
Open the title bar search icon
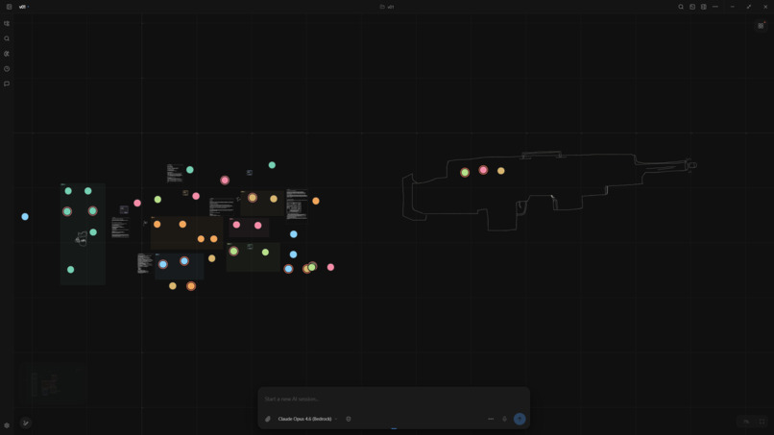681,7
